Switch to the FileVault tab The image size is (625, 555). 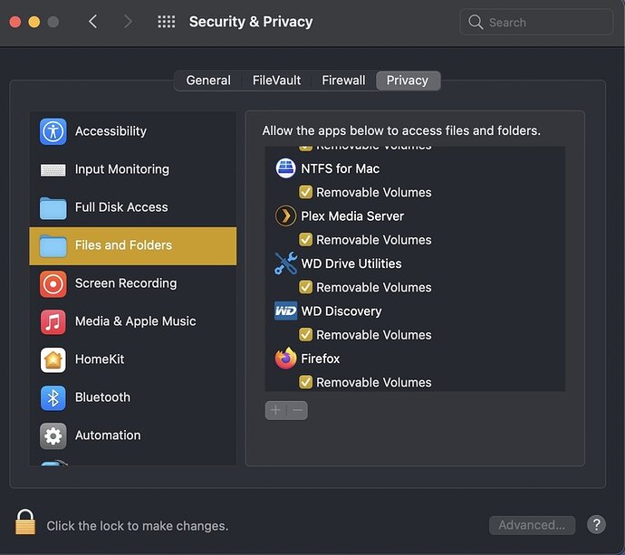(x=276, y=81)
